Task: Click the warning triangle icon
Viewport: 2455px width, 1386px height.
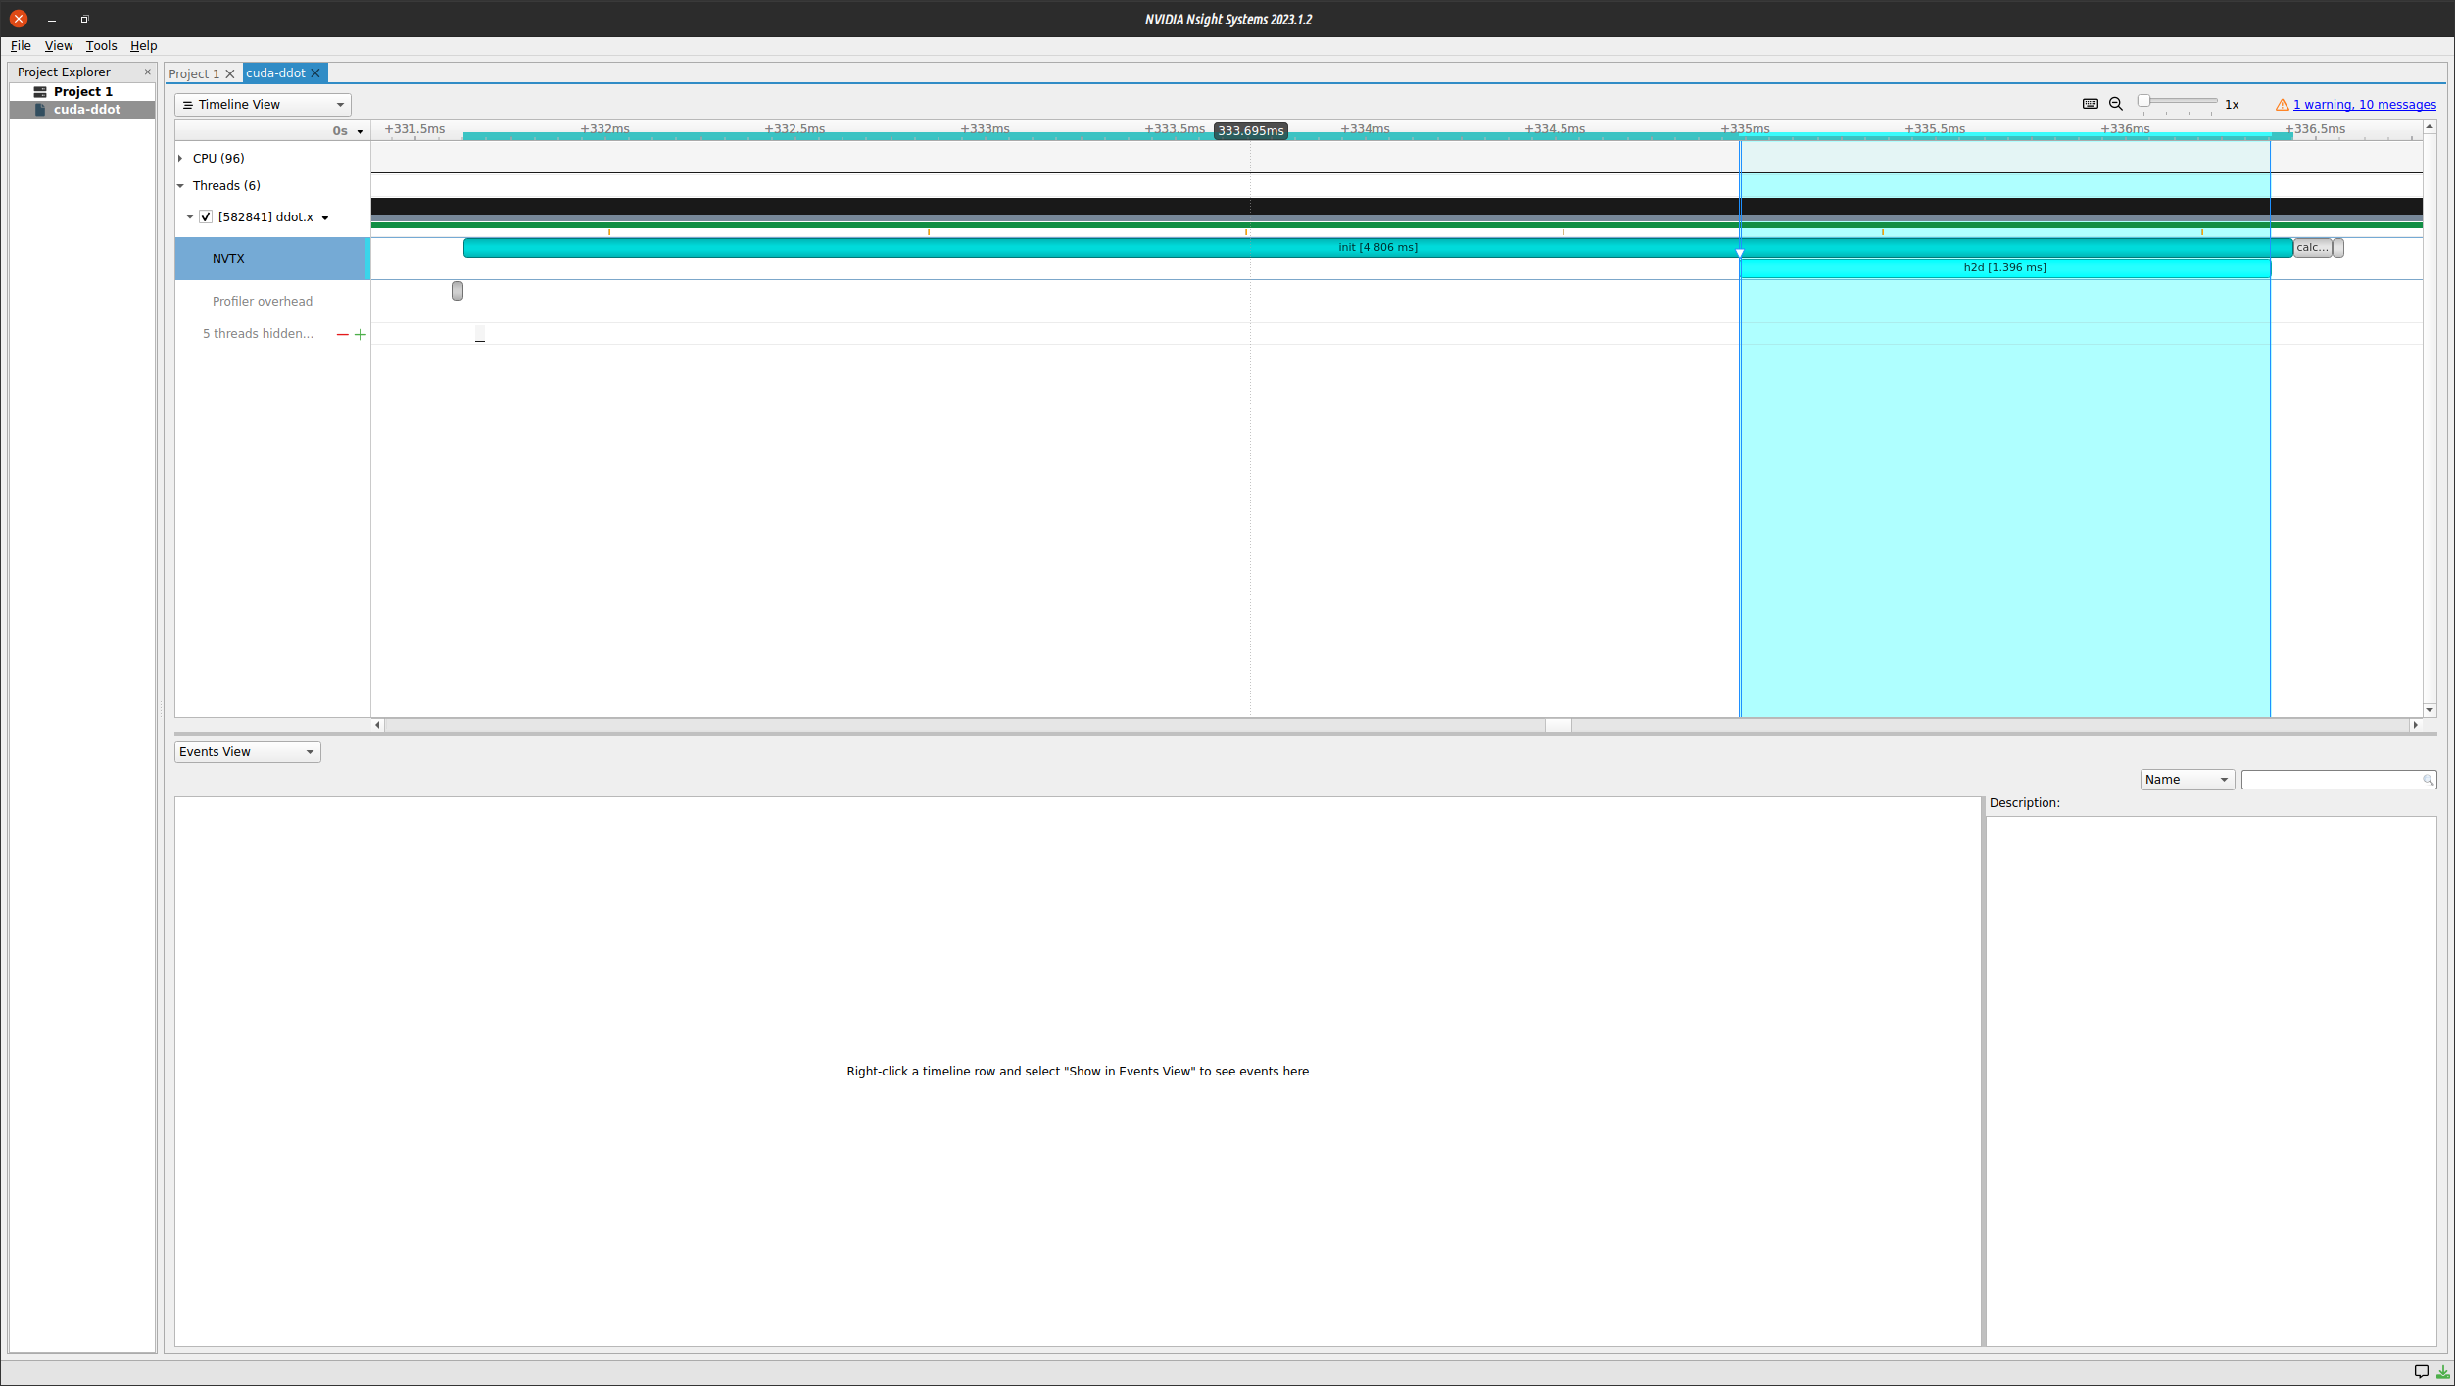Action: pos(2282,105)
